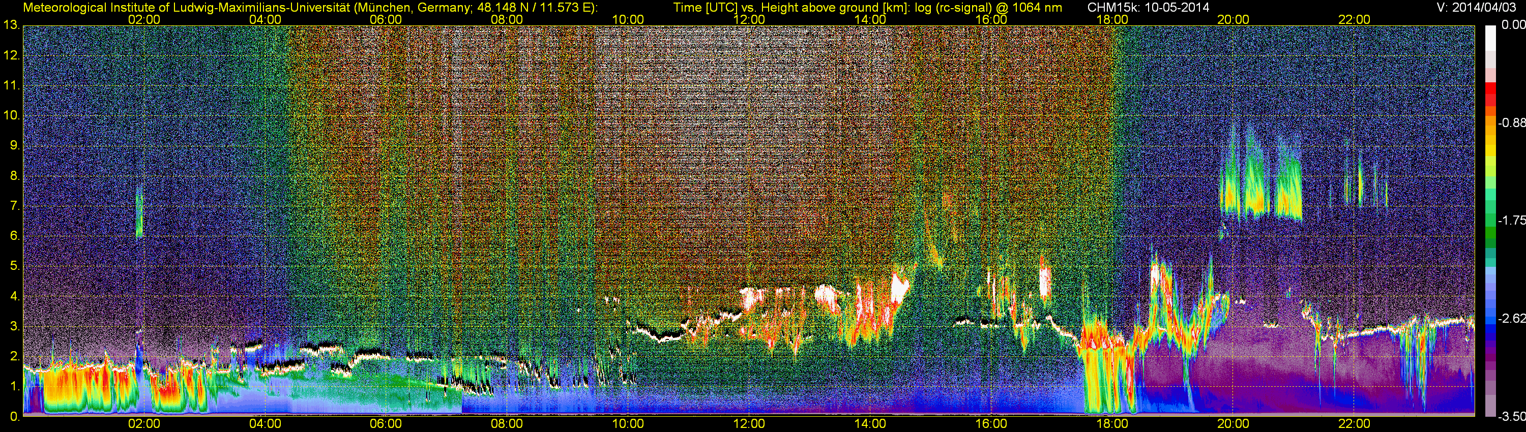Click the 10:00 label on the bottom time axis

628,424
